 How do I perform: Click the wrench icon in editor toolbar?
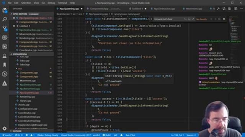pyautogui.click(x=218, y=9)
